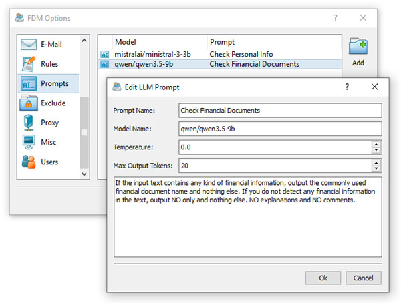
Task: Select the Proxy sidebar label
Action: tap(50, 123)
